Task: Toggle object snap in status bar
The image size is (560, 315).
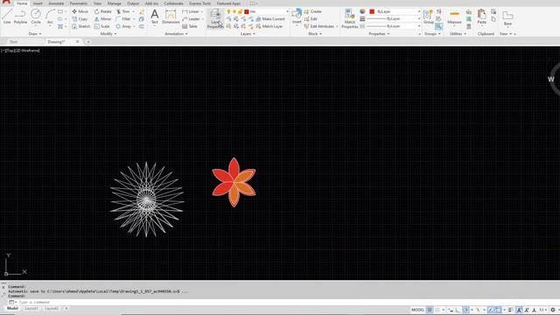Action: pyautogui.click(x=499, y=310)
